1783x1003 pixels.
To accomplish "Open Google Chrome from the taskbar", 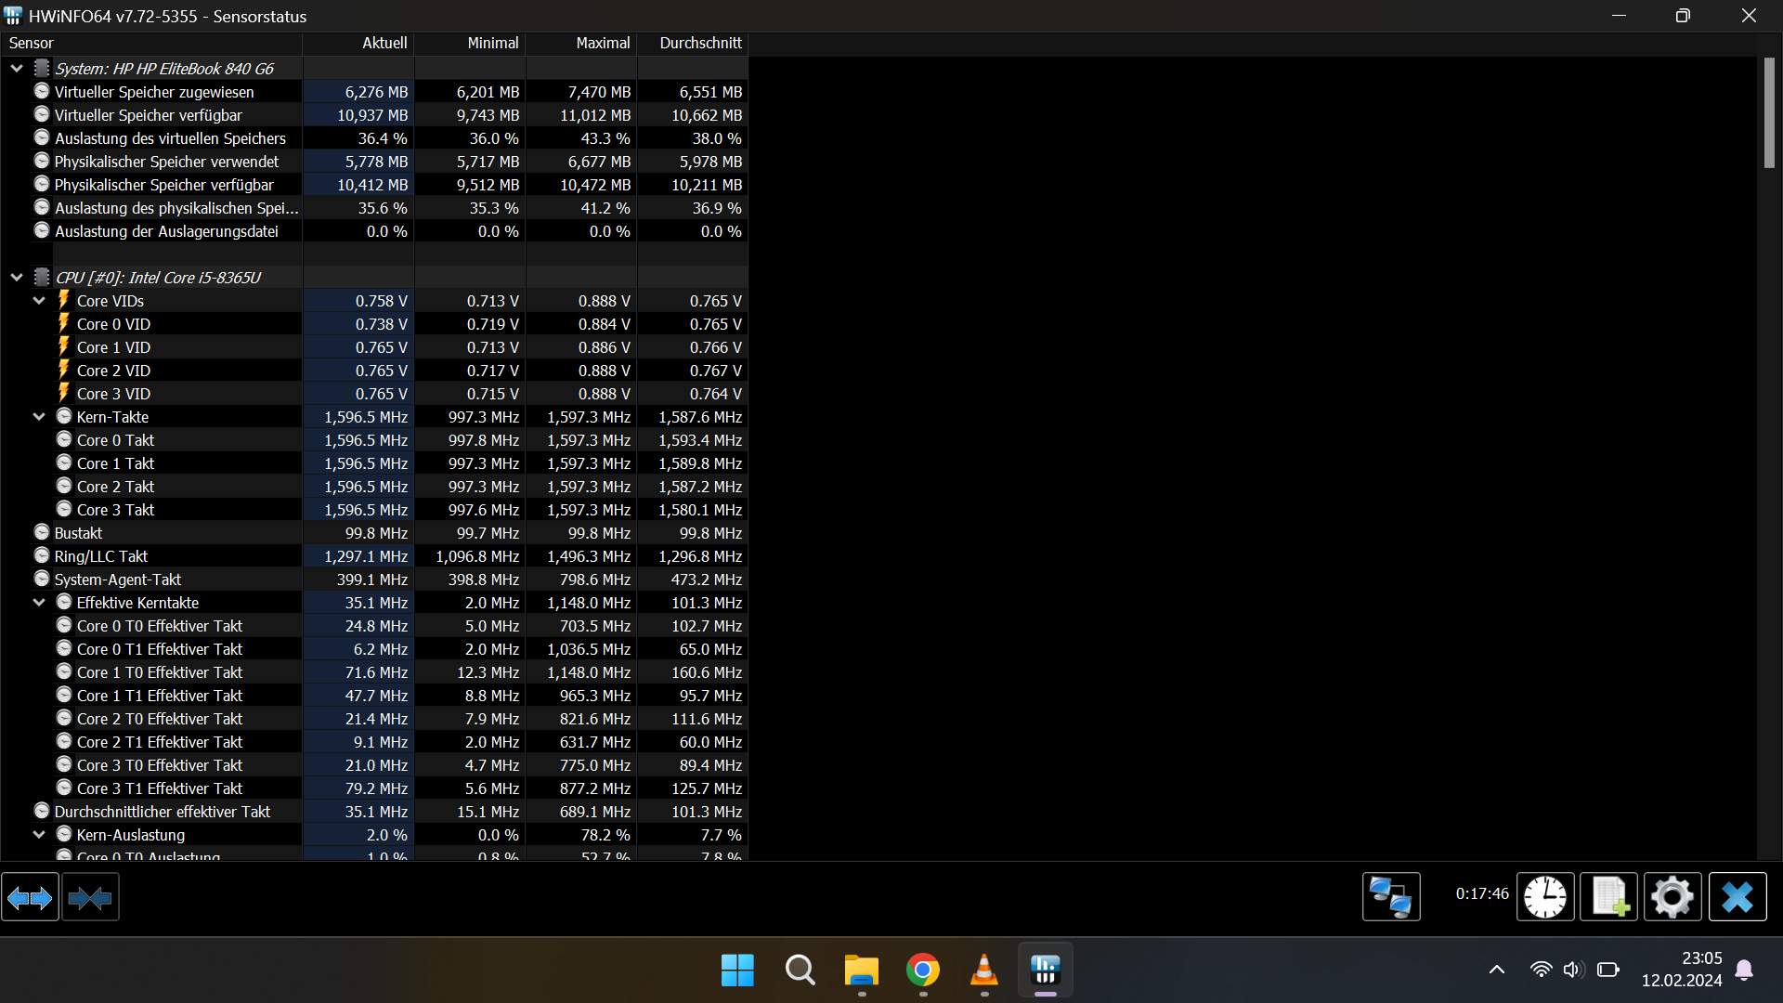I will (922, 970).
